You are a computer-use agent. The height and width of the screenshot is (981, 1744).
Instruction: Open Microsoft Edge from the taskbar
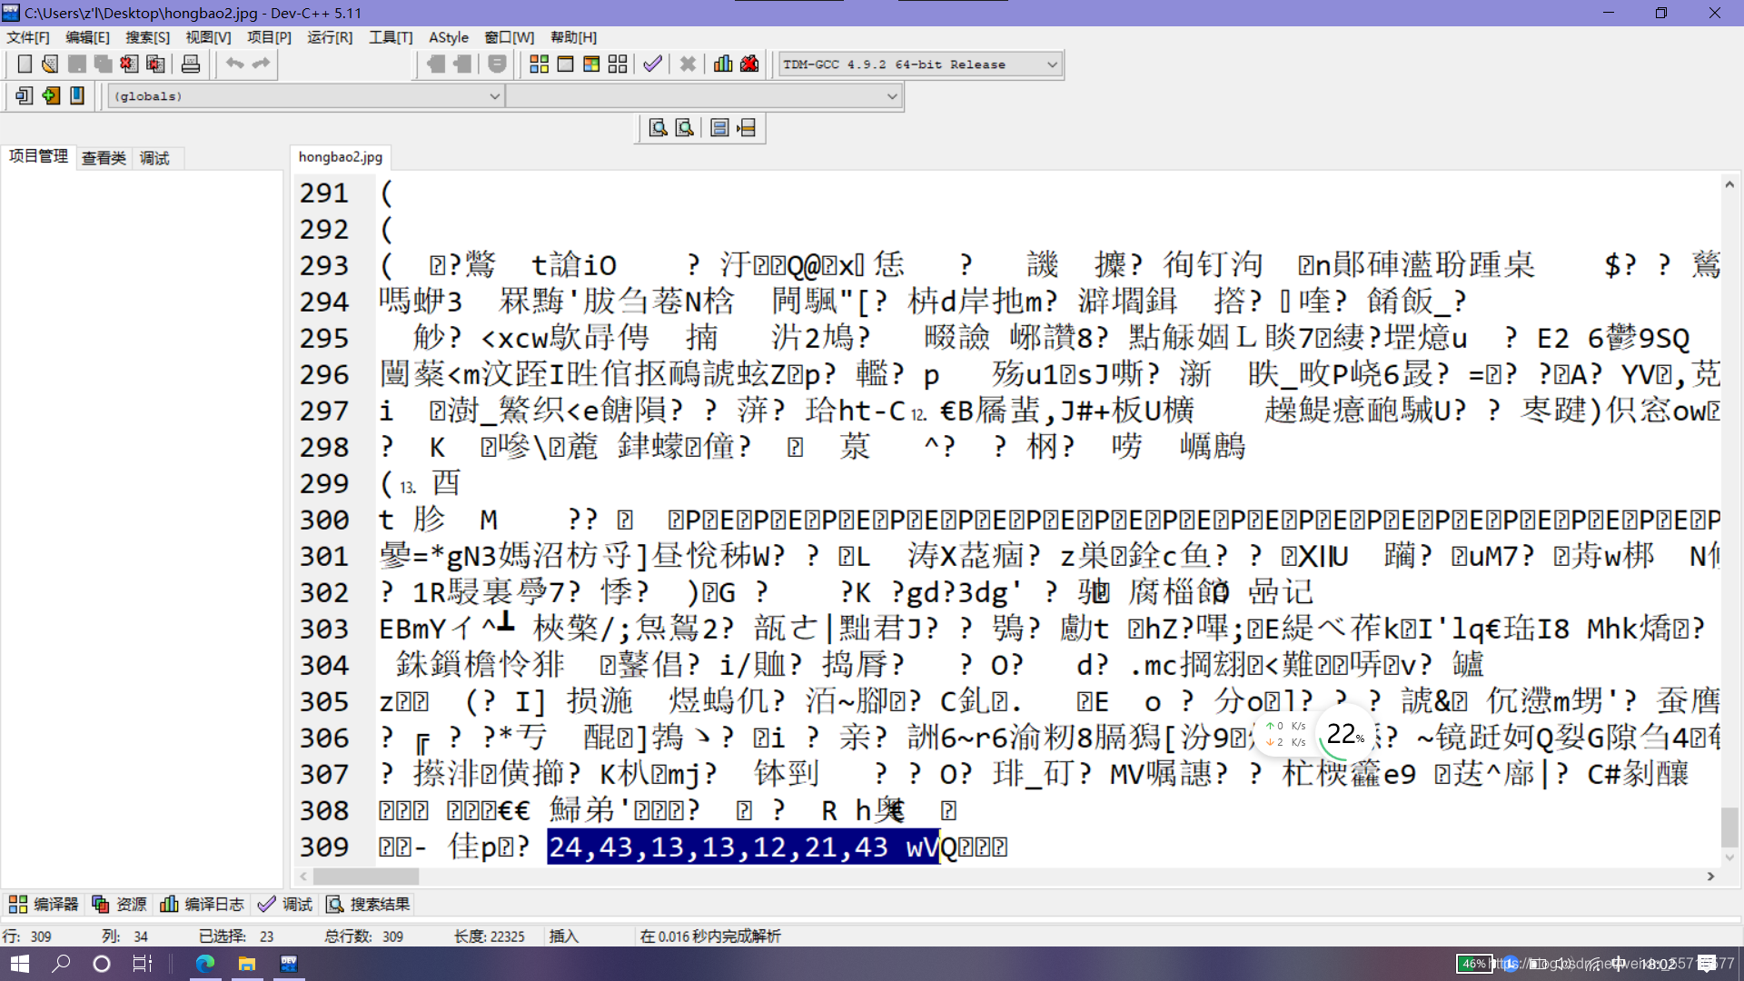(205, 964)
